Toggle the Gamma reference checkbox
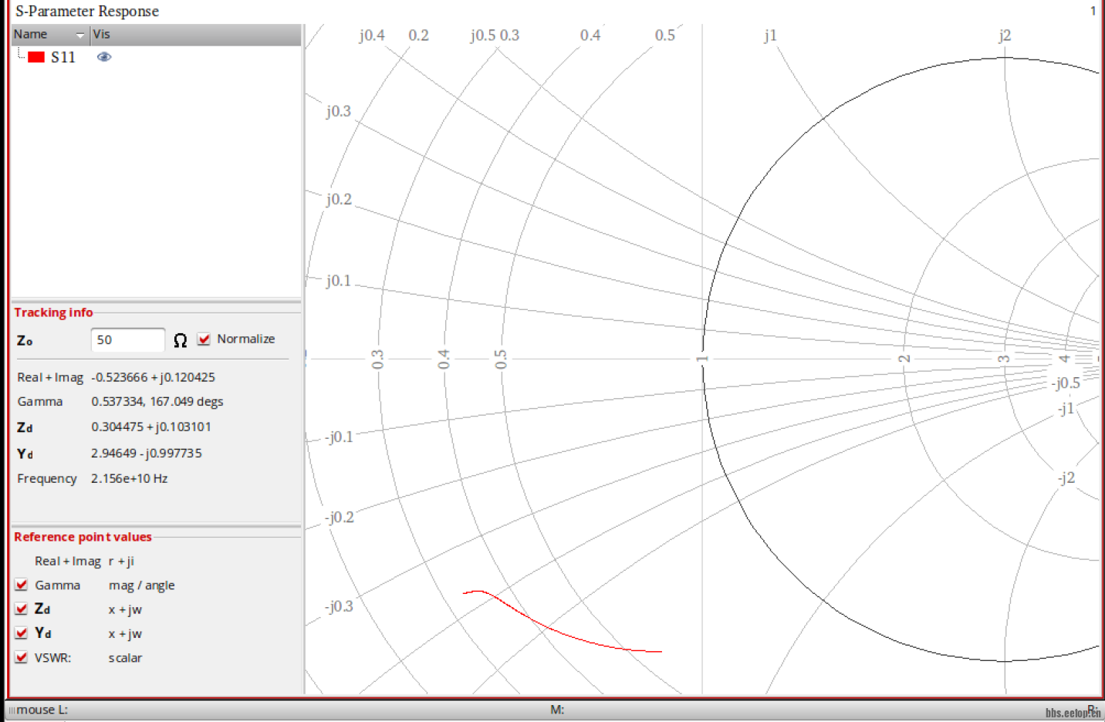 pyautogui.click(x=22, y=585)
